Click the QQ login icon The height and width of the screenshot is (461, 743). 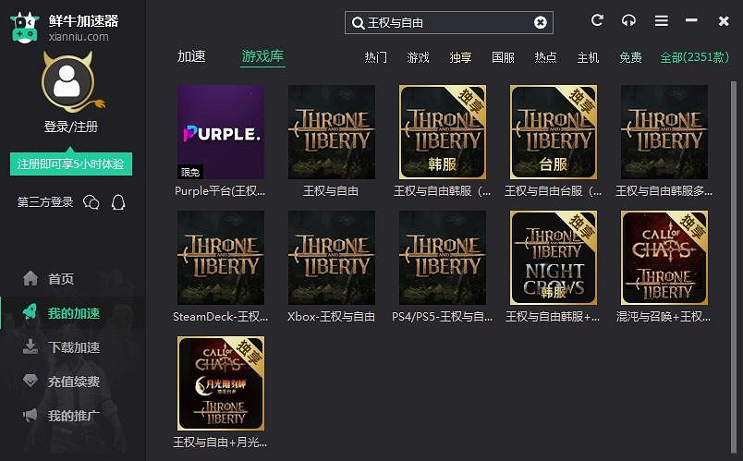click(118, 202)
